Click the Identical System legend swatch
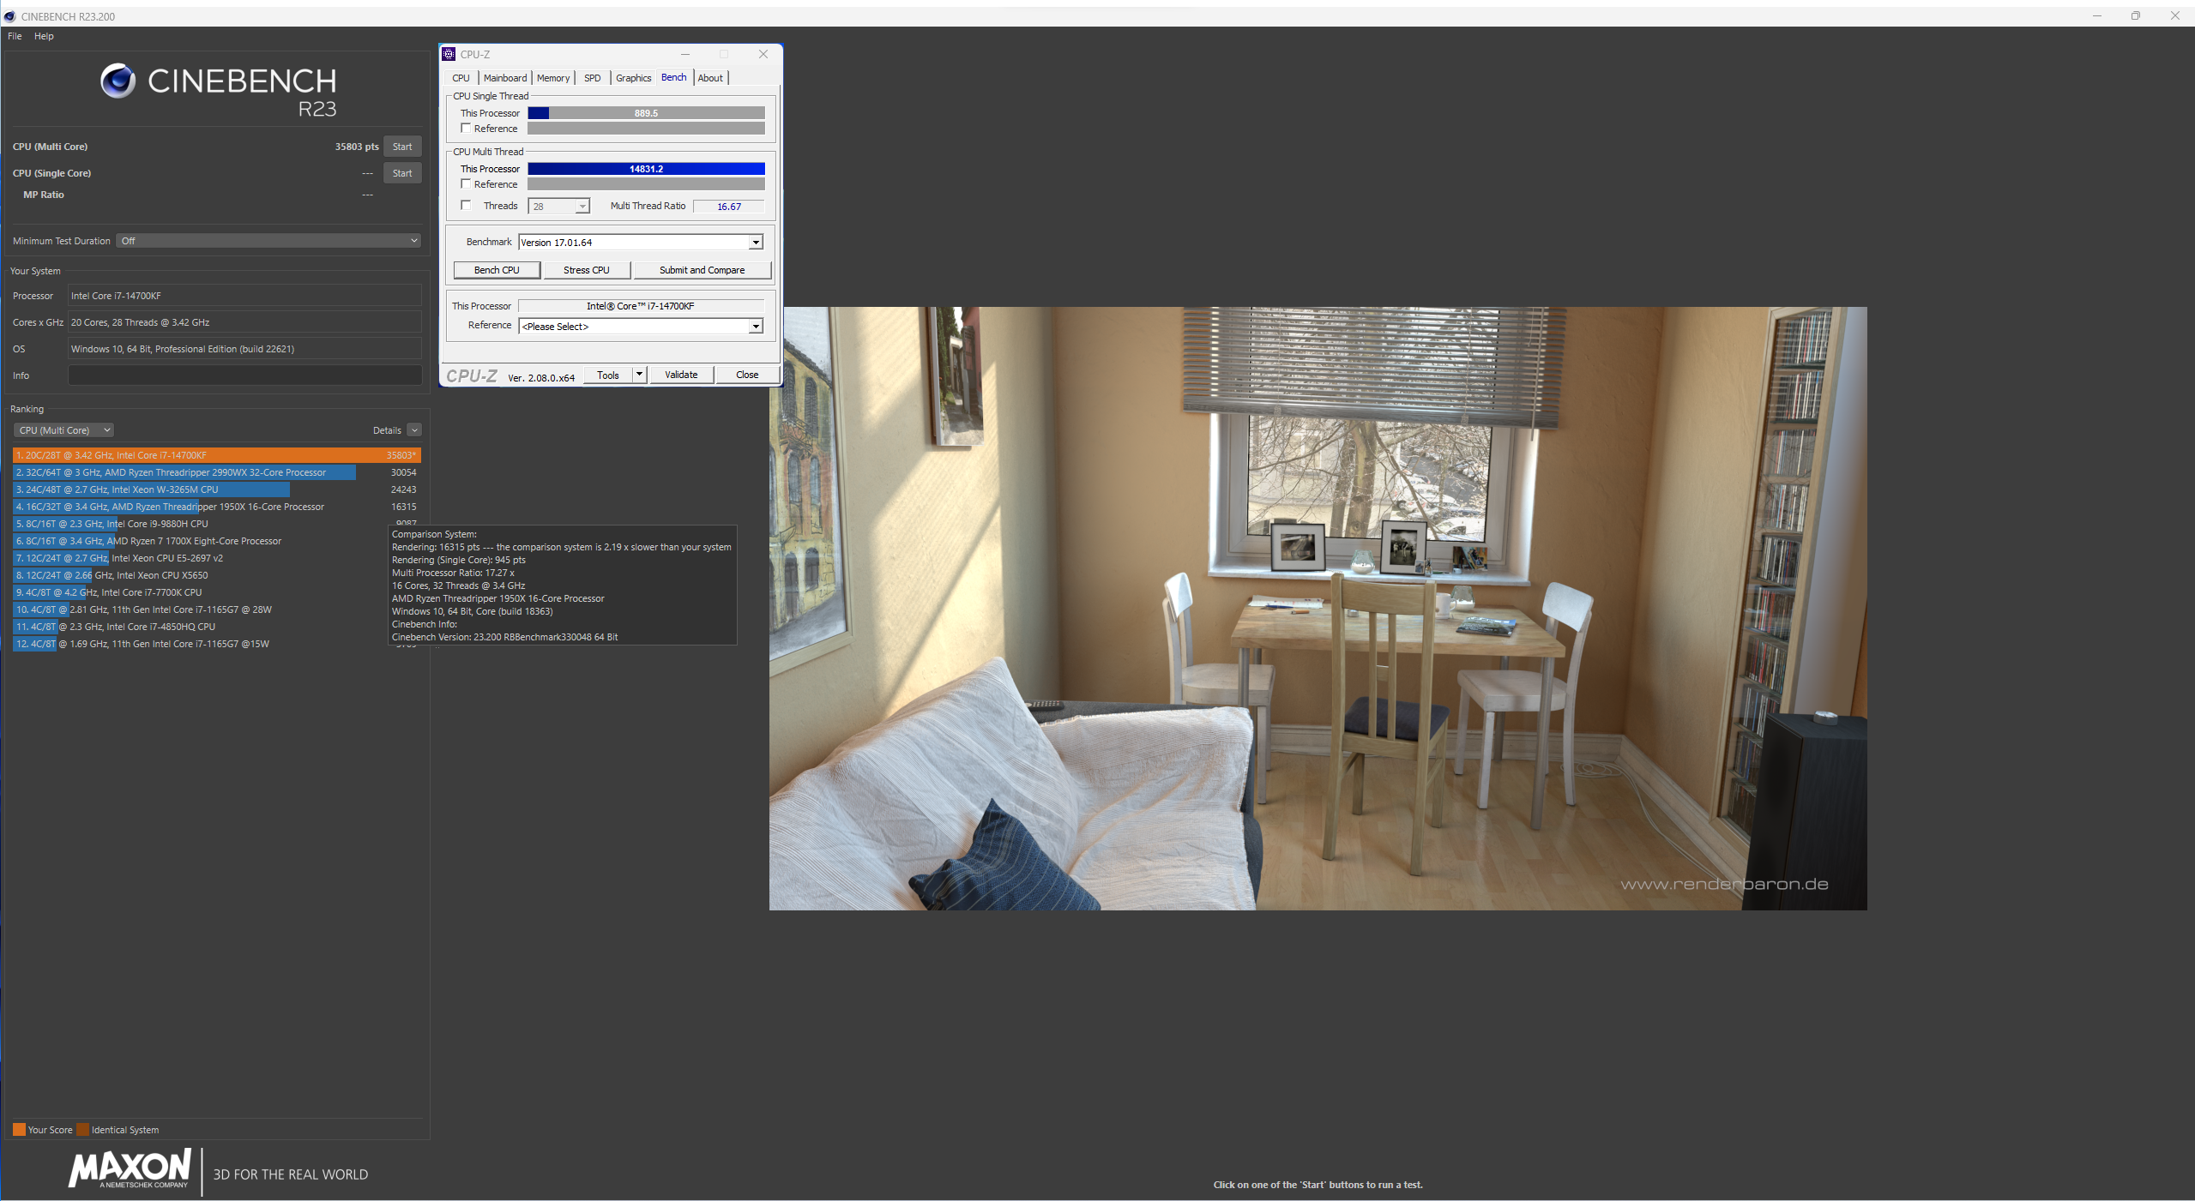Viewport: 2195px width, 1201px height. pyautogui.click(x=83, y=1130)
